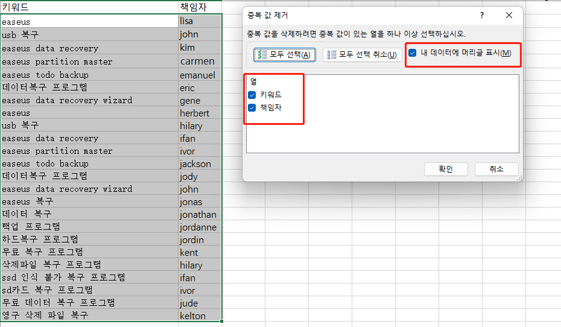Select the cell containing 'jackson'
Screen dimensions: 561x327
pos(200,163)
